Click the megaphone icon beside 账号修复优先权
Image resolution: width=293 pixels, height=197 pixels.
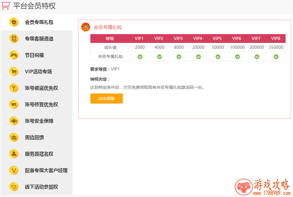(x=14, y=104)
